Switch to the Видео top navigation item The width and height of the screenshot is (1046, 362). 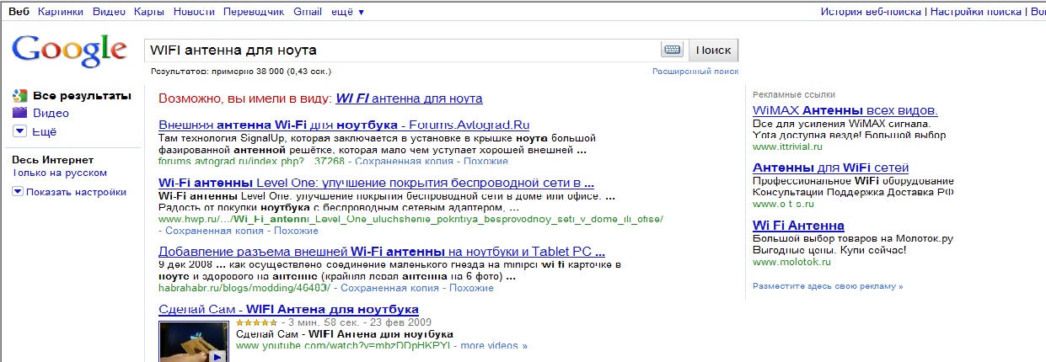110,12
